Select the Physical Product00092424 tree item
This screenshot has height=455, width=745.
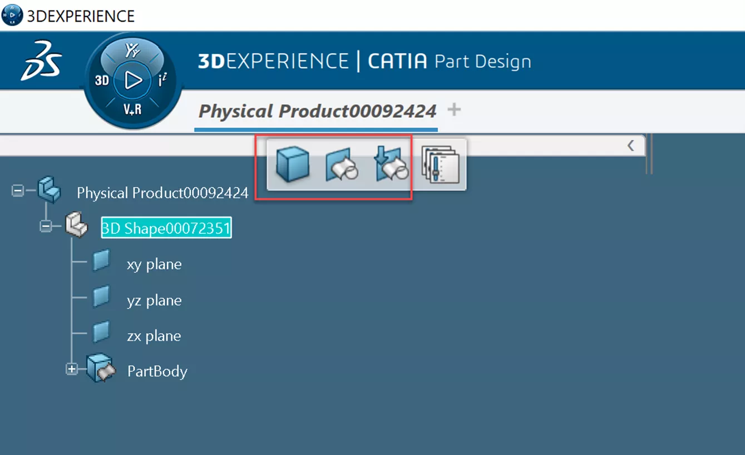(x=162, y=193)
